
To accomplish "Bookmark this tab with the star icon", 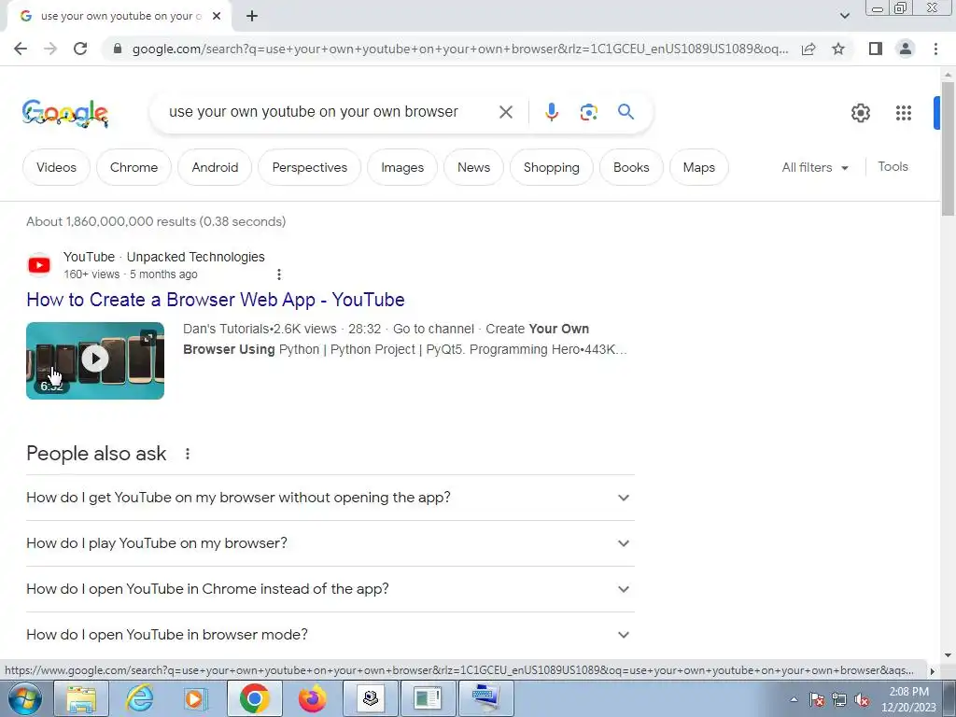I will coord(838,49).
